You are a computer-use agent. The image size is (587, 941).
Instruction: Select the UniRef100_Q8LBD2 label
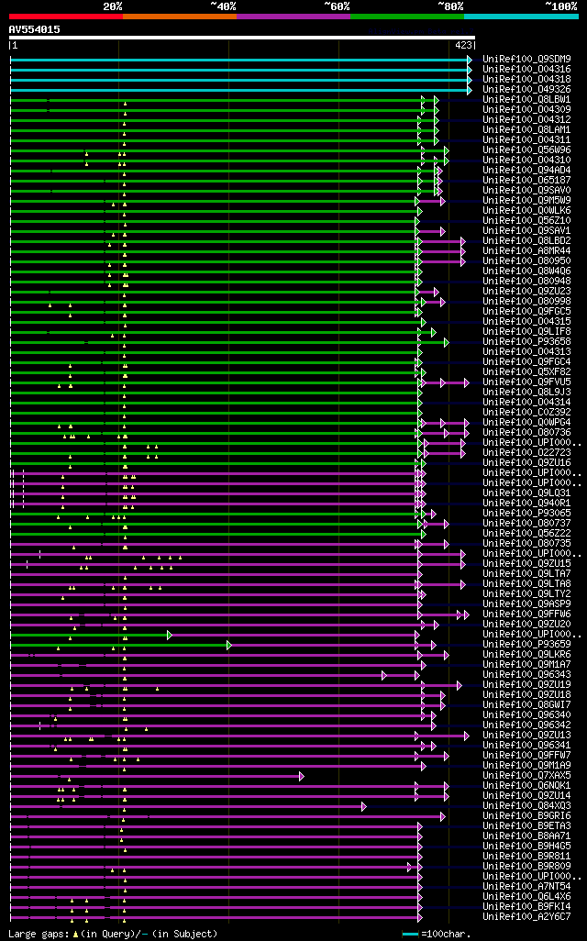527,240
